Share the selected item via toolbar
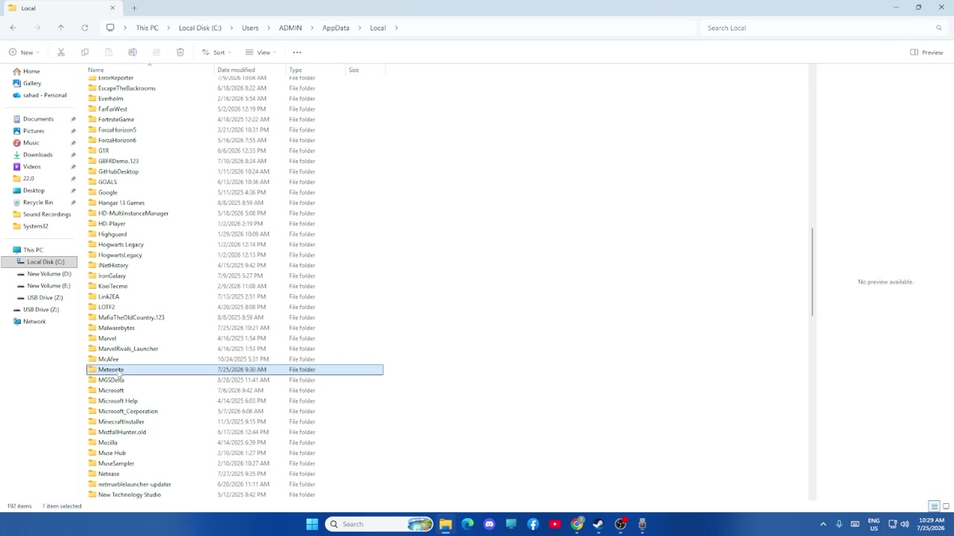 pos(157,52)
